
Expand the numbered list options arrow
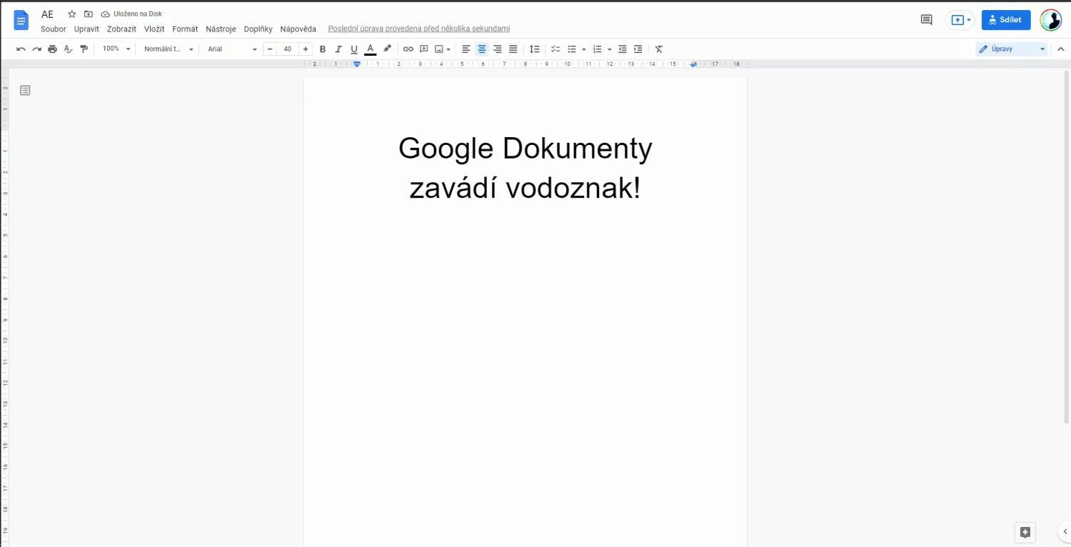[x=609, y=49]
